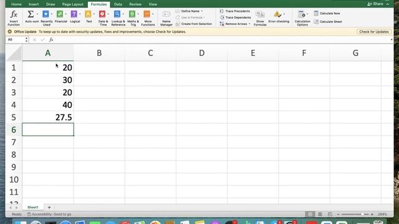Viewport: 399px width, 224px height.
Task: Click zoom out minus button
Action: click(338, 214)
